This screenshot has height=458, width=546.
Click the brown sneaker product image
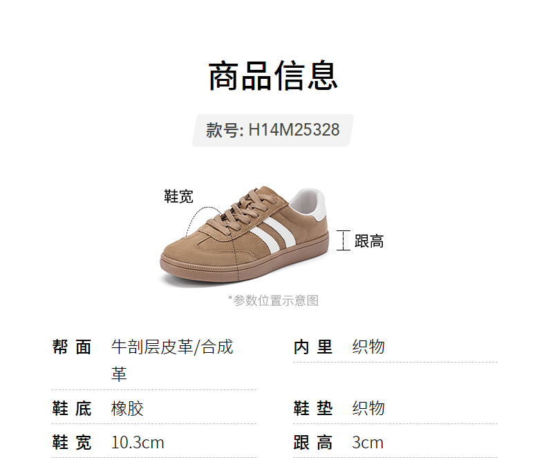tap(245, 235)
